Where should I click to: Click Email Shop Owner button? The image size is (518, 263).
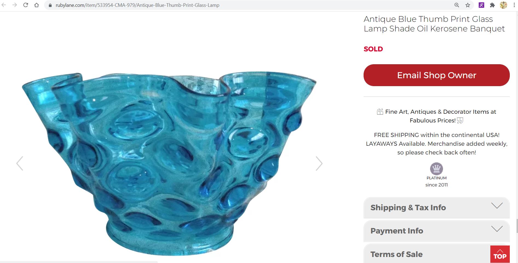click(436, 75)
